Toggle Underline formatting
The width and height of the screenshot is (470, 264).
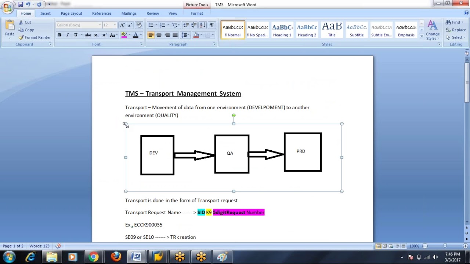tap(76, 35)
